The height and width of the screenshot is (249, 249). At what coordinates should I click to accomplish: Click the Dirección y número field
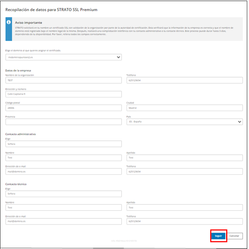(x=64, y=94)
